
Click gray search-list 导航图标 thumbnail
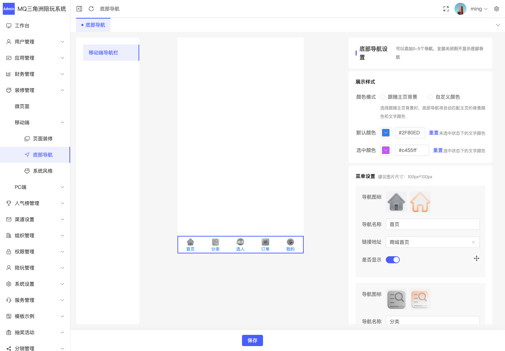coord(396,299)
